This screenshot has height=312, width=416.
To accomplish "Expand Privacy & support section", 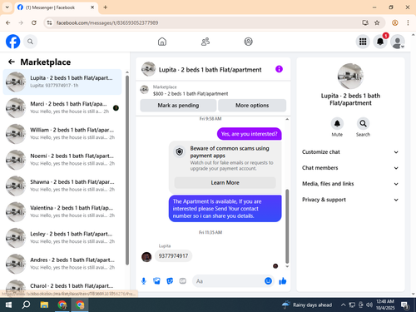I will [x=350, y=200].
